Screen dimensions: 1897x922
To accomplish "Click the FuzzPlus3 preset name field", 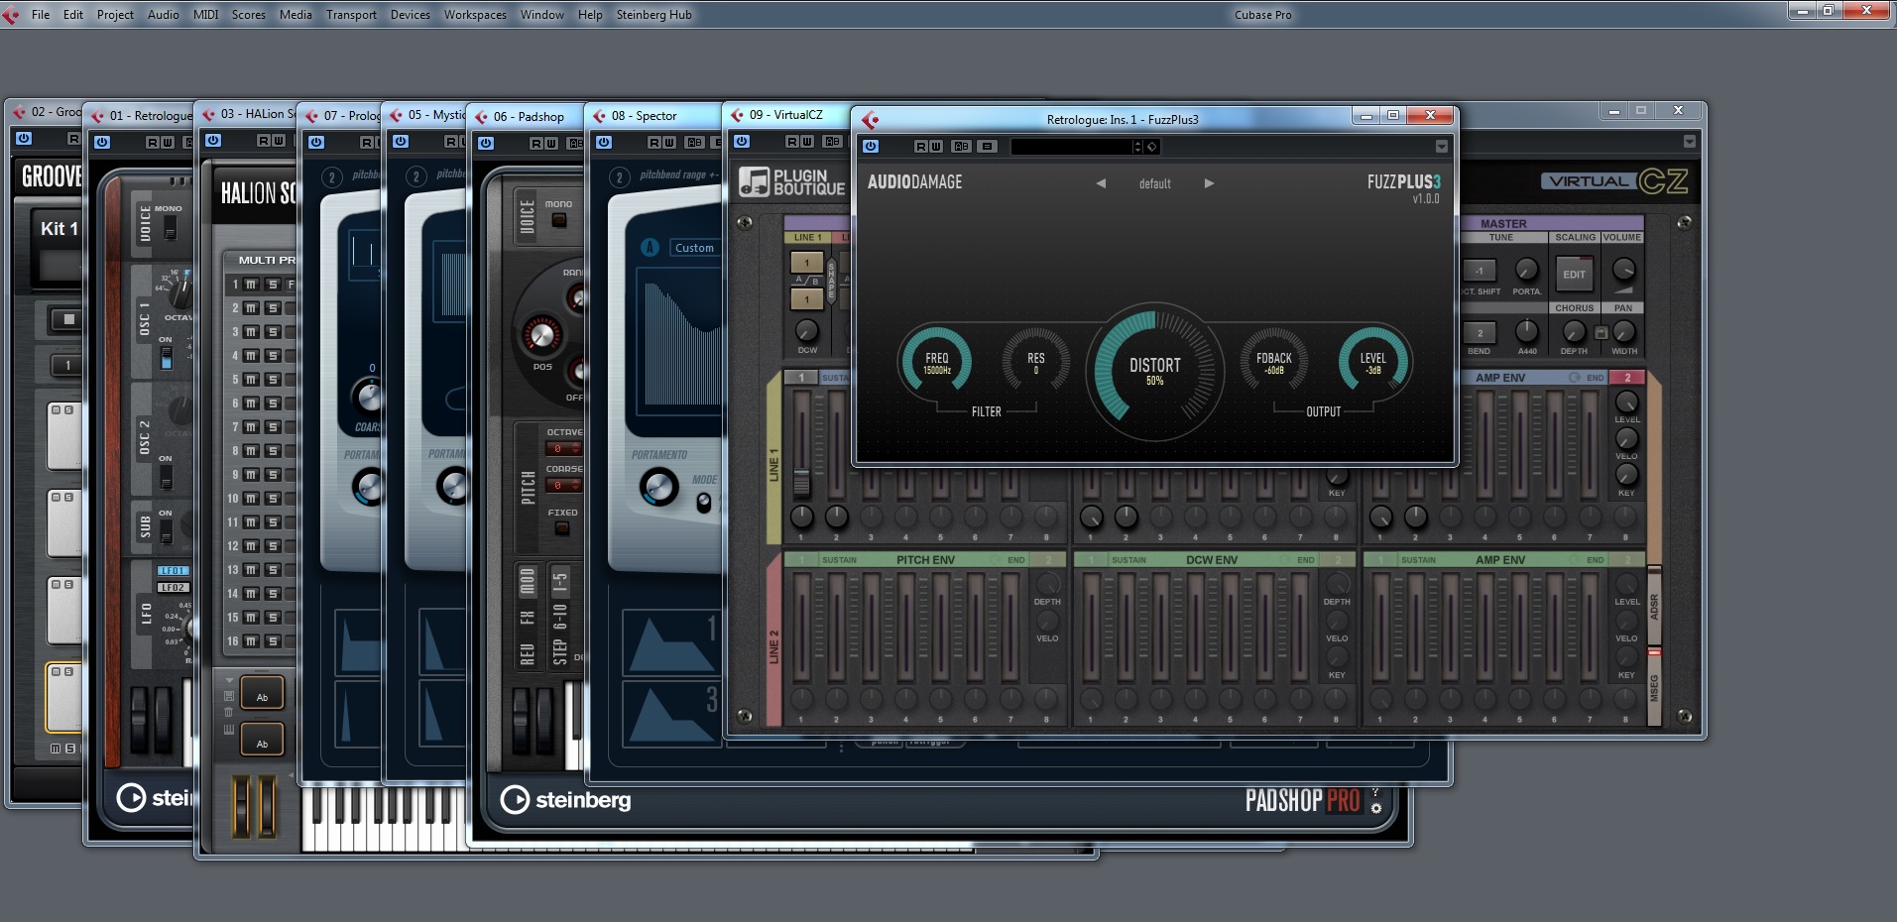I will [x=1071, y=147].
